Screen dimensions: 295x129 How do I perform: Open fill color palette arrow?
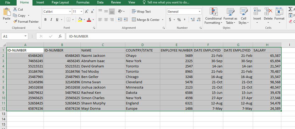click(x=84, y=19)
